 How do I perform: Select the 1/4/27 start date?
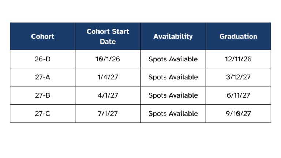(x=108, y=77)
